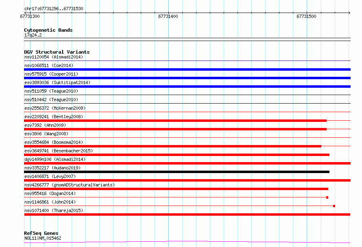The width and height of the screenshot is (362, 247).
Task: Open variant nsv4266777 (gnomADStructuralVariants)
Action: (x=70, y=185)
